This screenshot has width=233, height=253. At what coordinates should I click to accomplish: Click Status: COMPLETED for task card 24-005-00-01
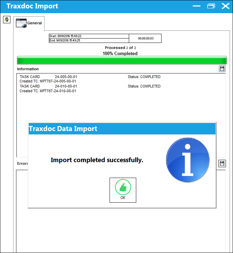click(144, 77)
